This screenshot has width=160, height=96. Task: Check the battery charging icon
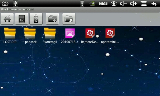coord(92,4)
